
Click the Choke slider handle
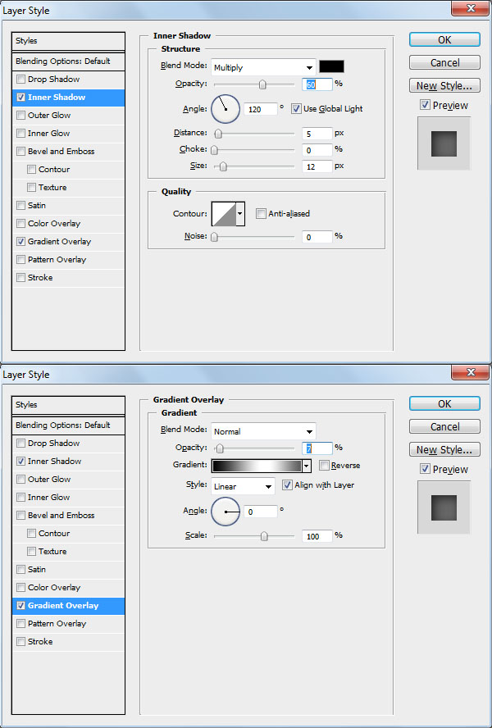click(214, 150)
